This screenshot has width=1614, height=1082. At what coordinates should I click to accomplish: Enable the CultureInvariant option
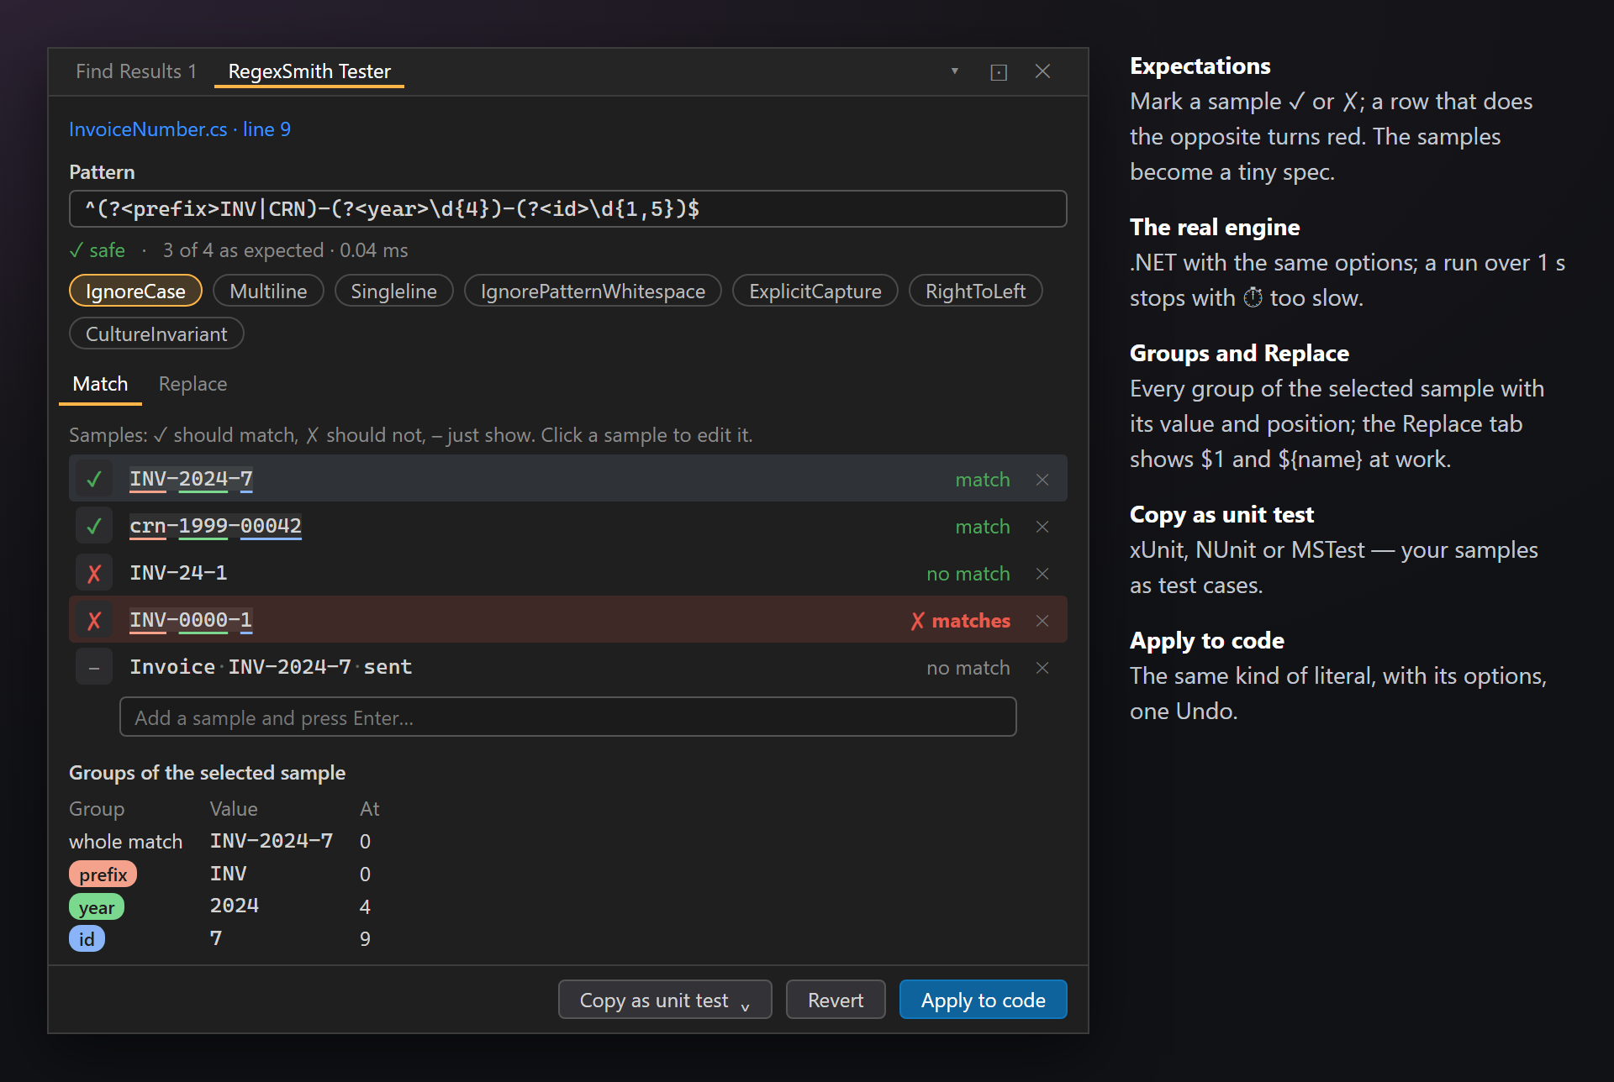pos(156,334)
